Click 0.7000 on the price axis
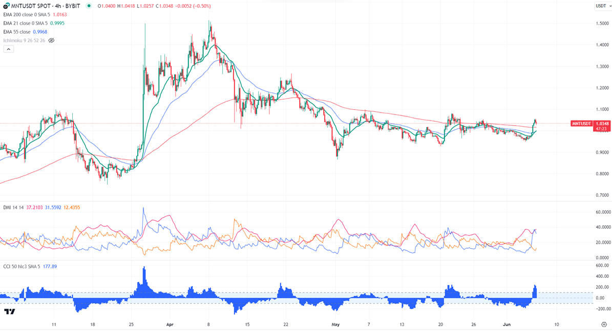612x331 pixels. (602, 195)
